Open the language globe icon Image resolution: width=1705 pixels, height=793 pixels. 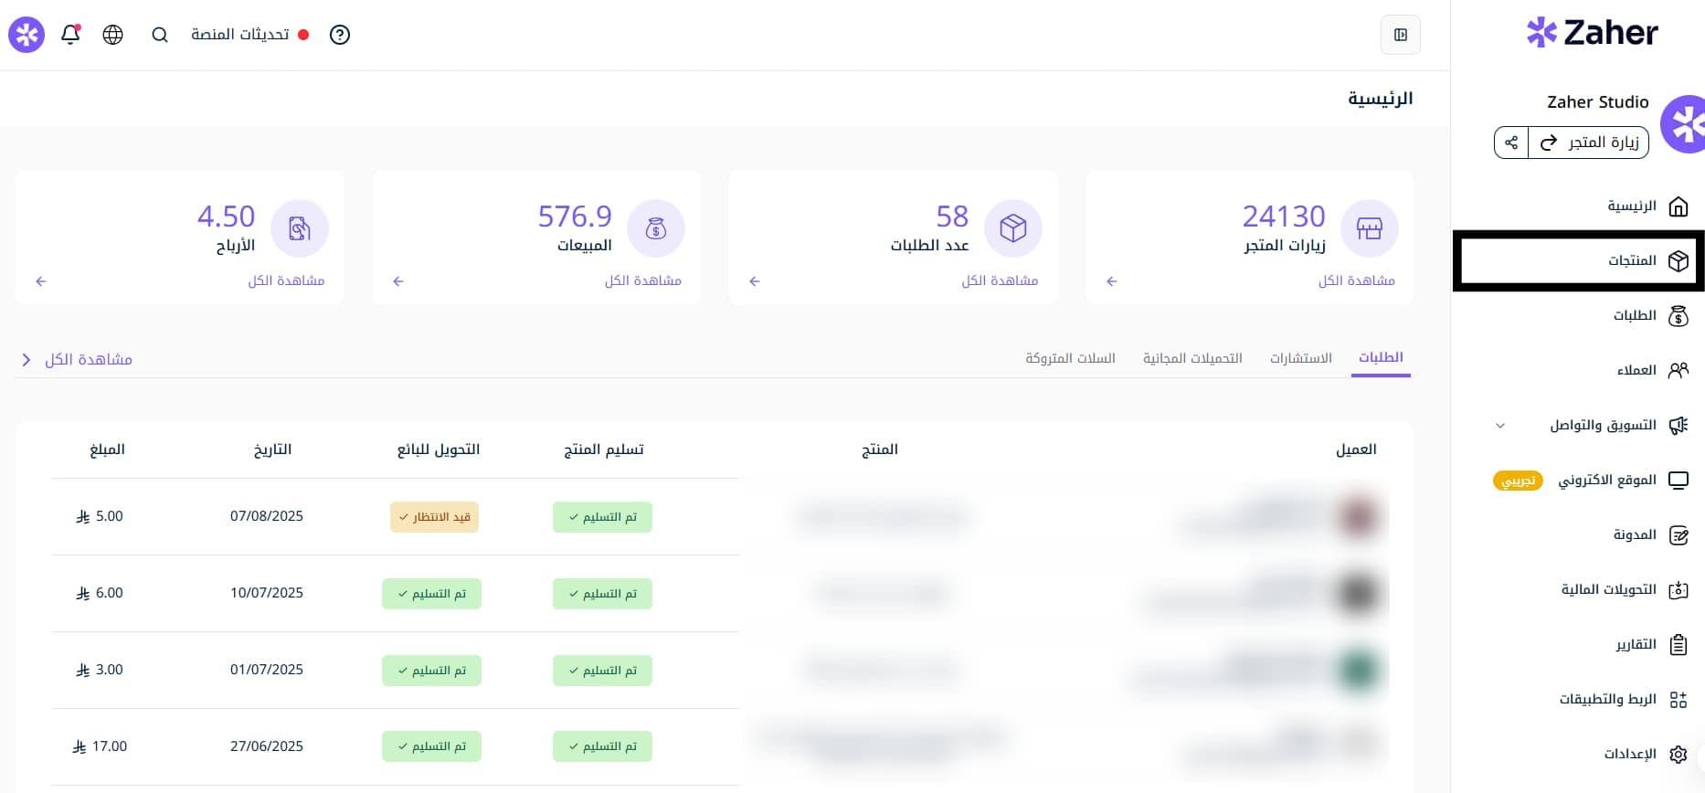click(113, 35)
